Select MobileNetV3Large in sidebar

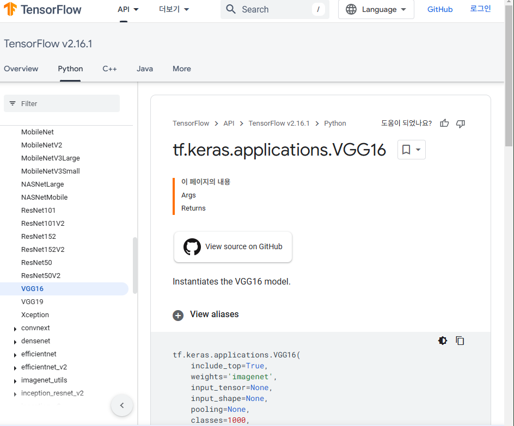click(51, 158)
